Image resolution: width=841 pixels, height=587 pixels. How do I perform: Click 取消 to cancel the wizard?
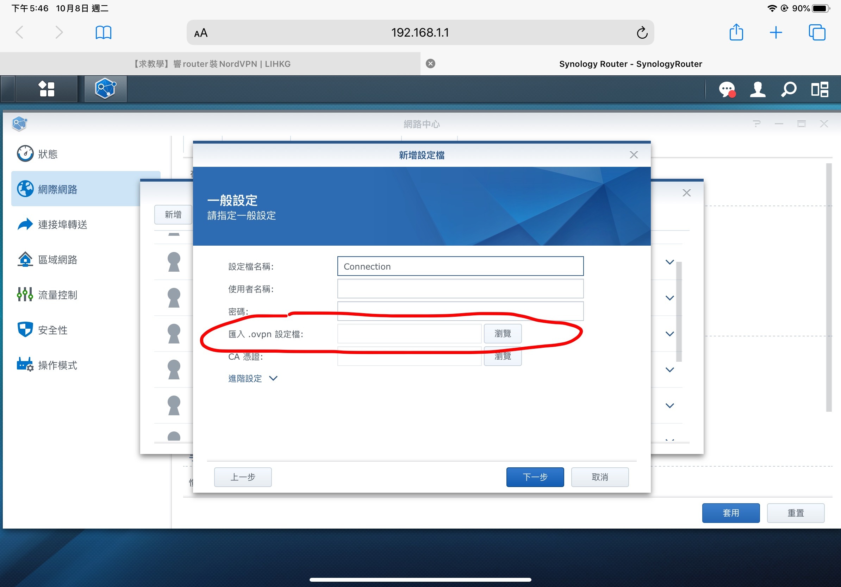point(600,477)
